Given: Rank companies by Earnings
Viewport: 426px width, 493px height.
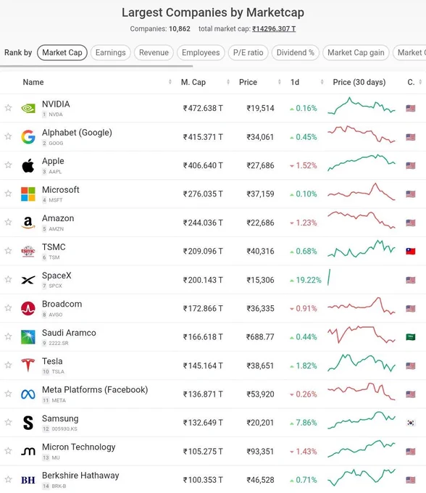Looking at the screenshot, I should 111,52.
